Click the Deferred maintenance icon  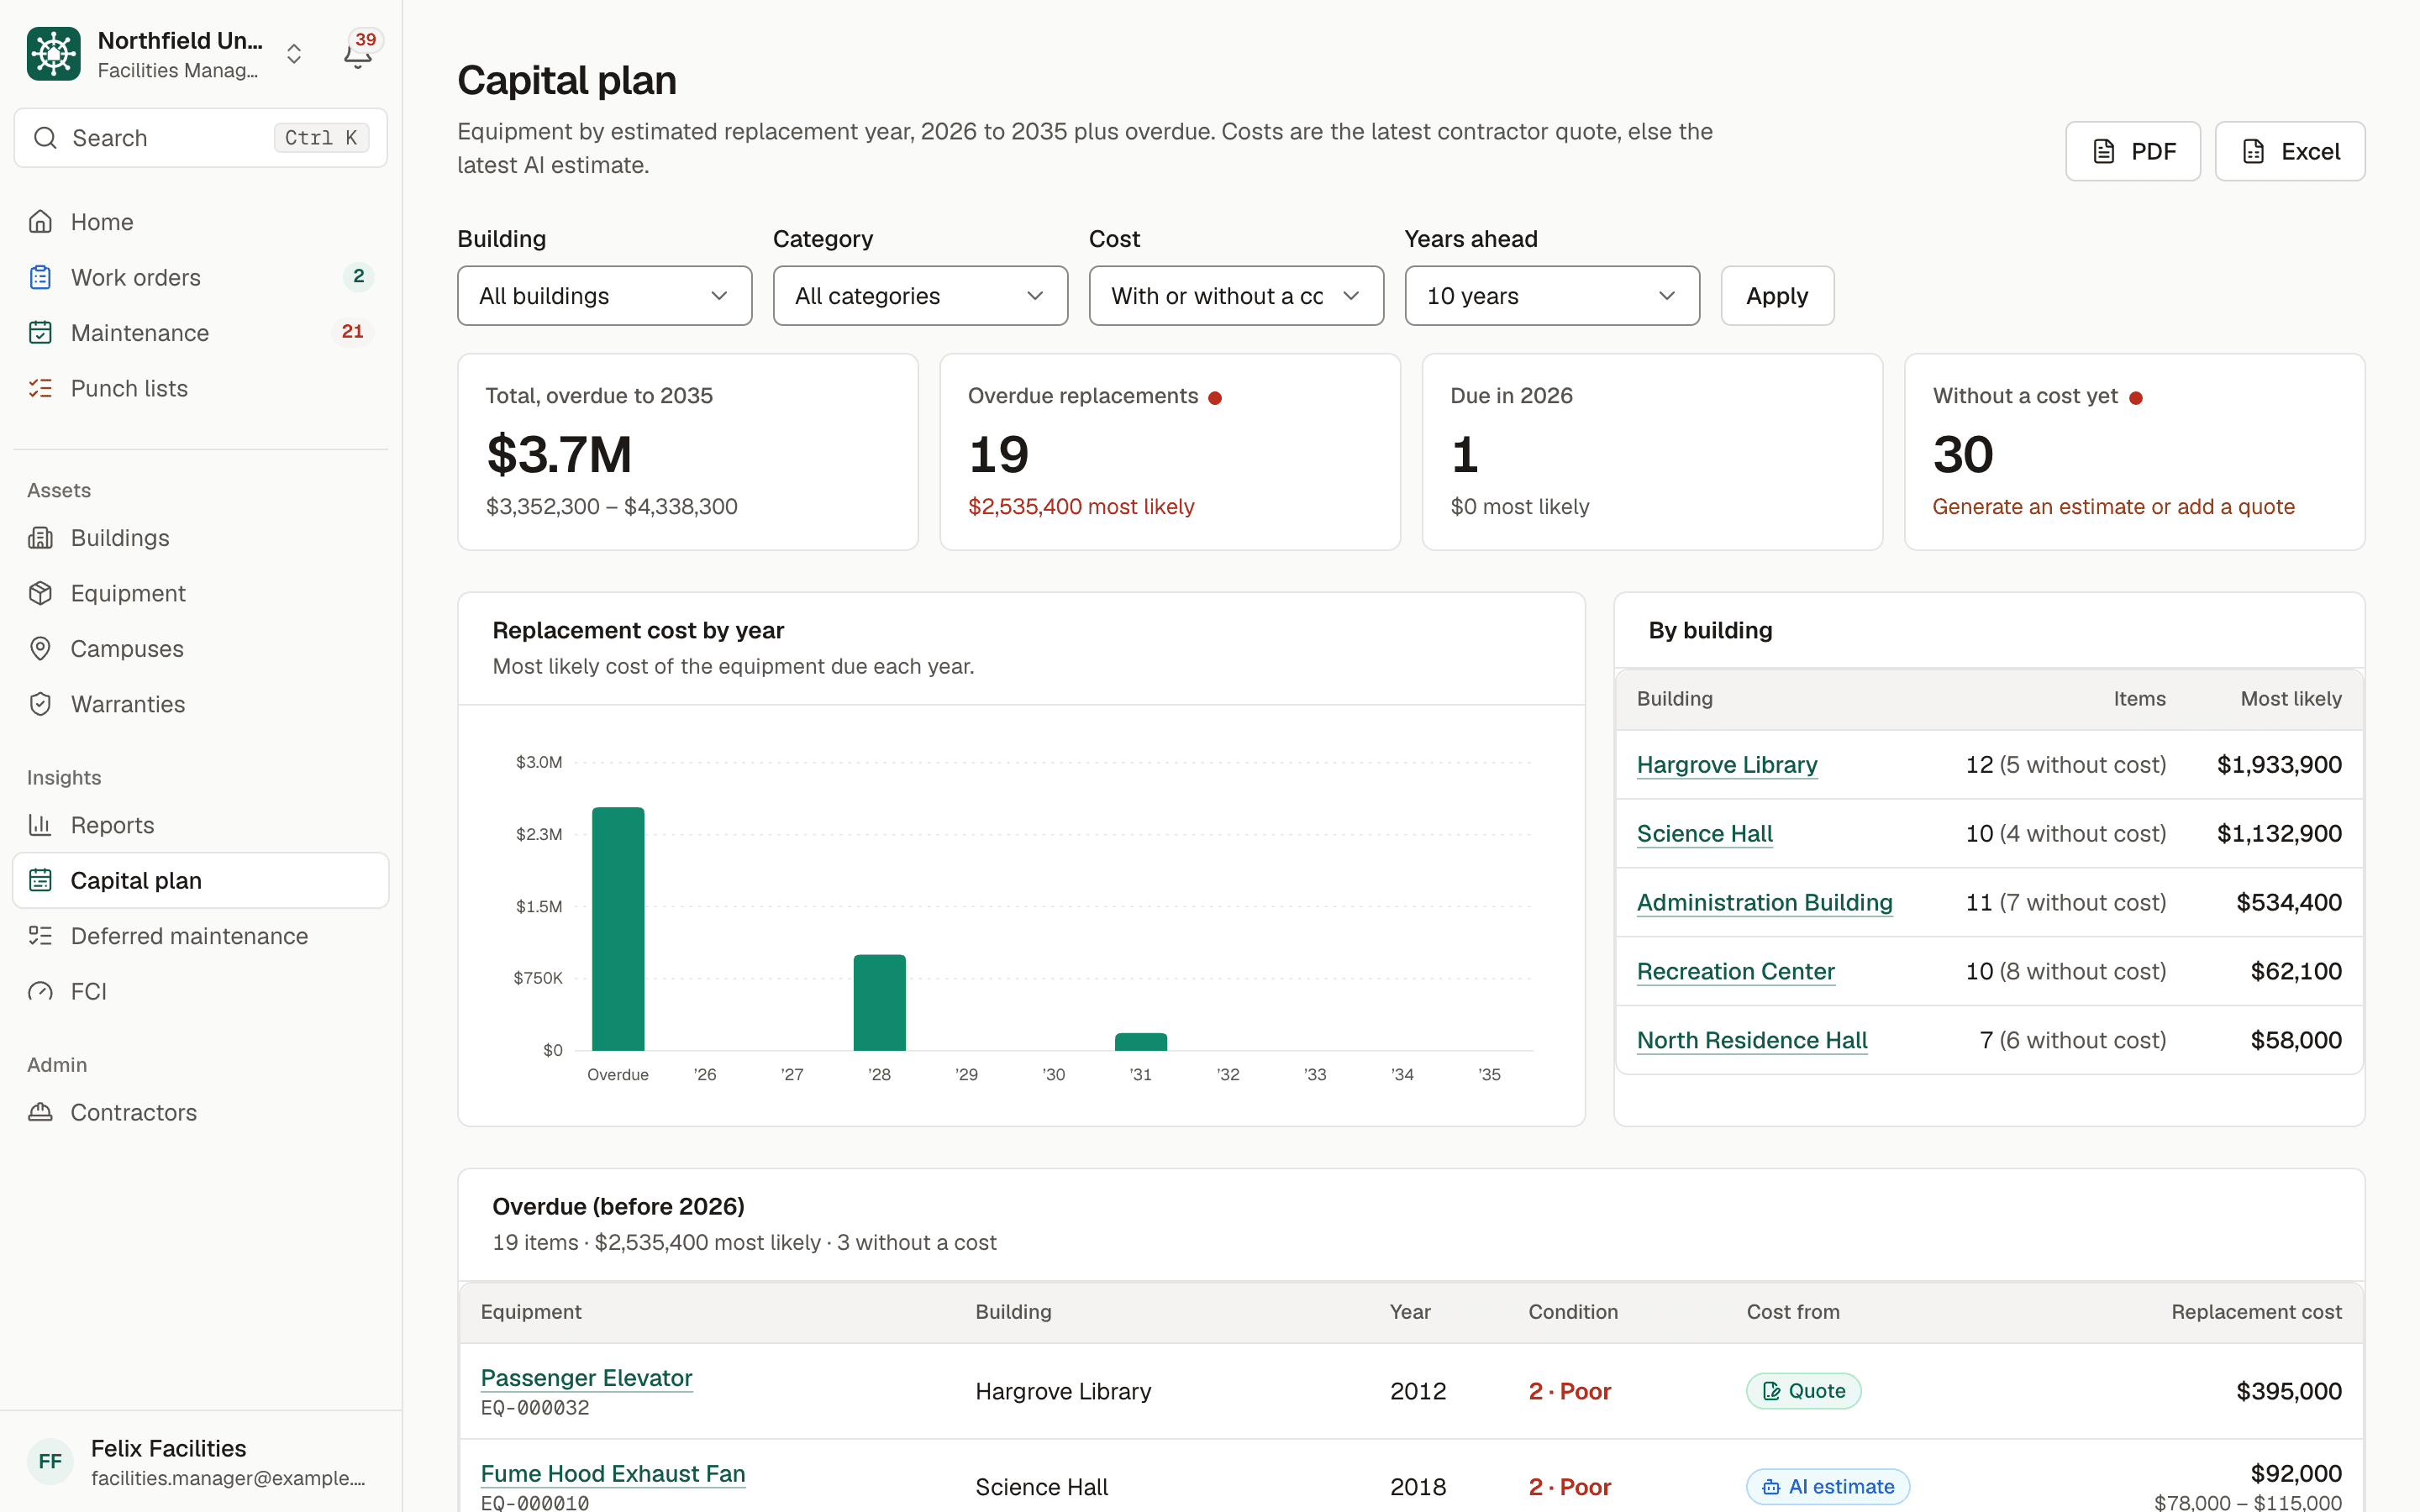click(x=40, y=936)
